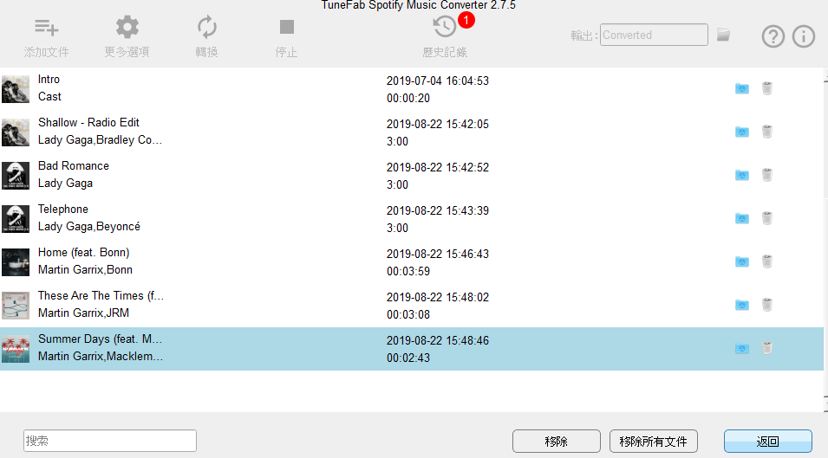This screenshot has width=828, height=458.
Task: Select the 'Summer Days (feat. M...' title
Action: [x=100, y=339]
